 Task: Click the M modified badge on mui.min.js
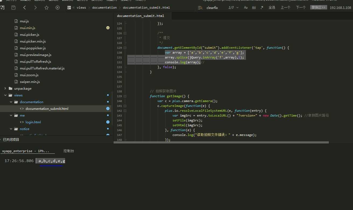pos(108,28)
